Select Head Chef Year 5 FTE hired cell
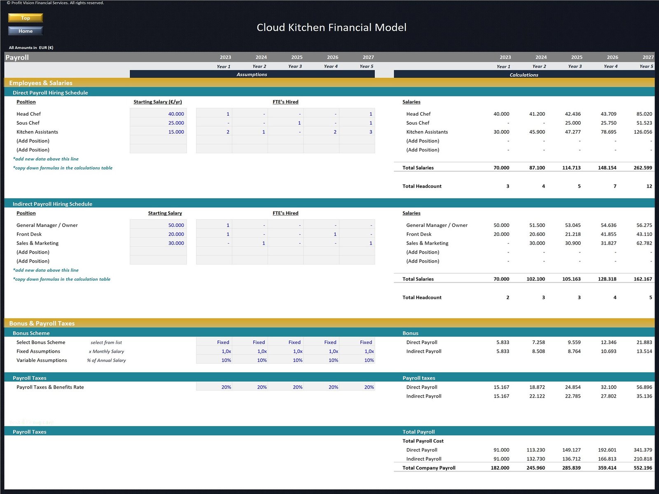This screenshot has width=659, height=494. point(357,114)
